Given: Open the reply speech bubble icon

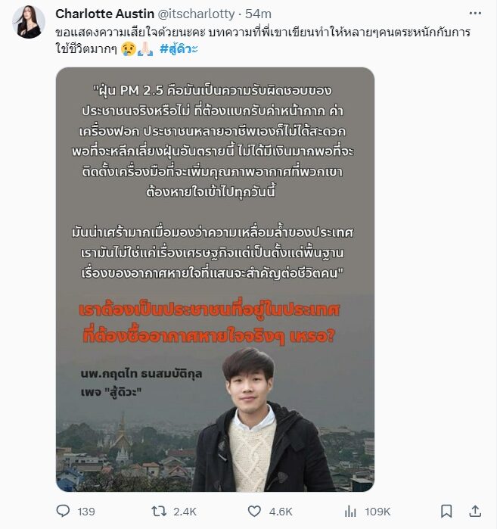Looking at the screenshot, I should pos(63,511).
